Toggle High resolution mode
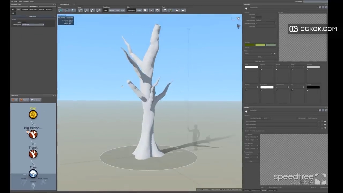343x193 pixels. [106, 10]
